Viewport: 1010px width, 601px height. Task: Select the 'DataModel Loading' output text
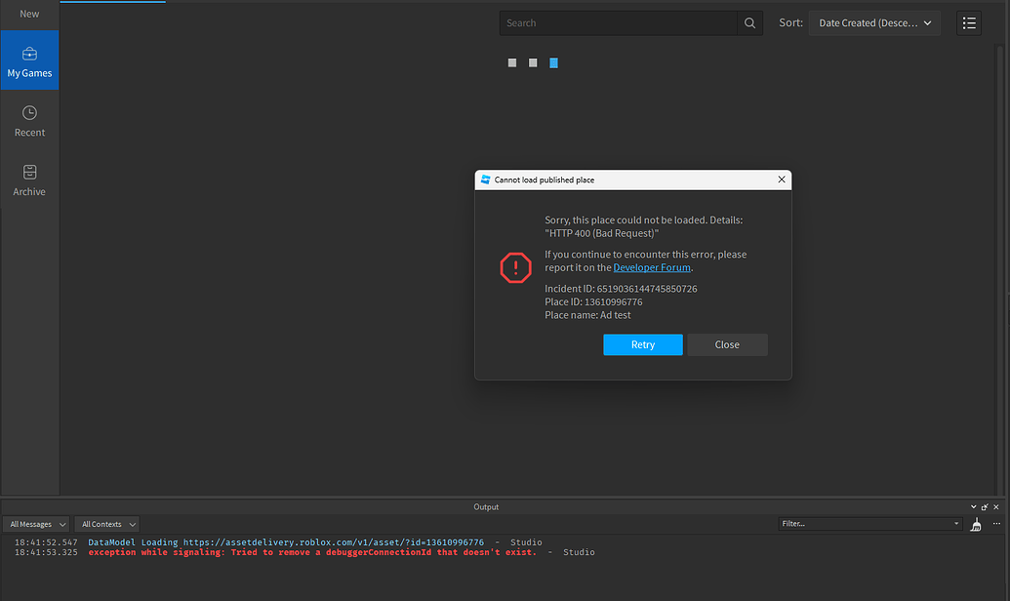coord(133,542)
